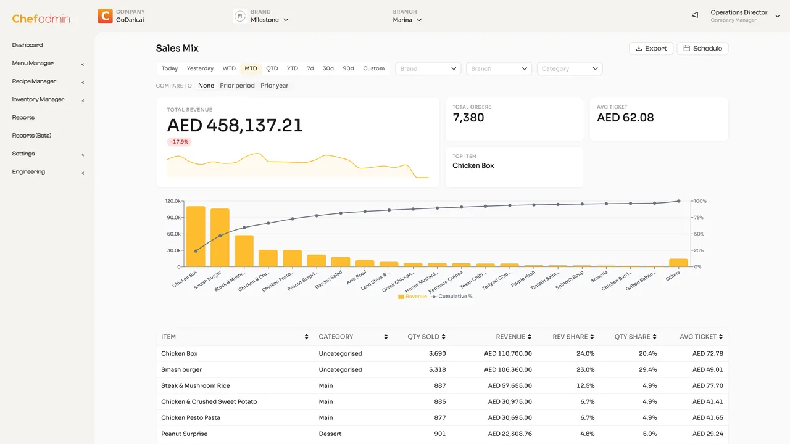The image size is (790, 444).
Task: Expand the Recipe Manager sidebar section
Action: pyautogui.click(x=48, y=81)
